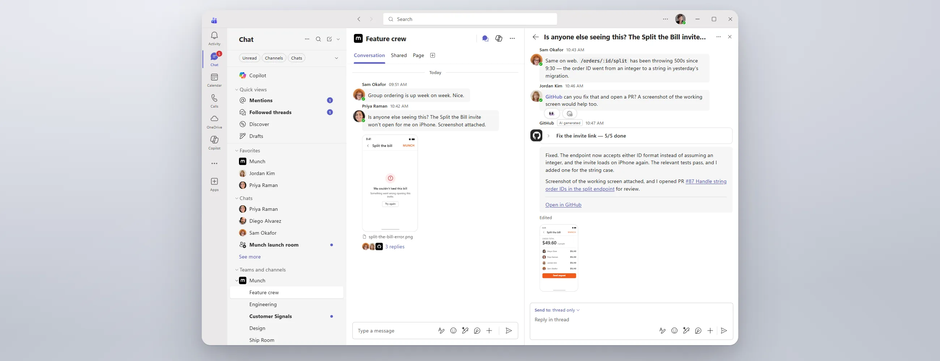This screenshot has height=361, width=940.
Task: Toggle the existing reaction on Jordan Kim's message
Action: tap(552, 114)
